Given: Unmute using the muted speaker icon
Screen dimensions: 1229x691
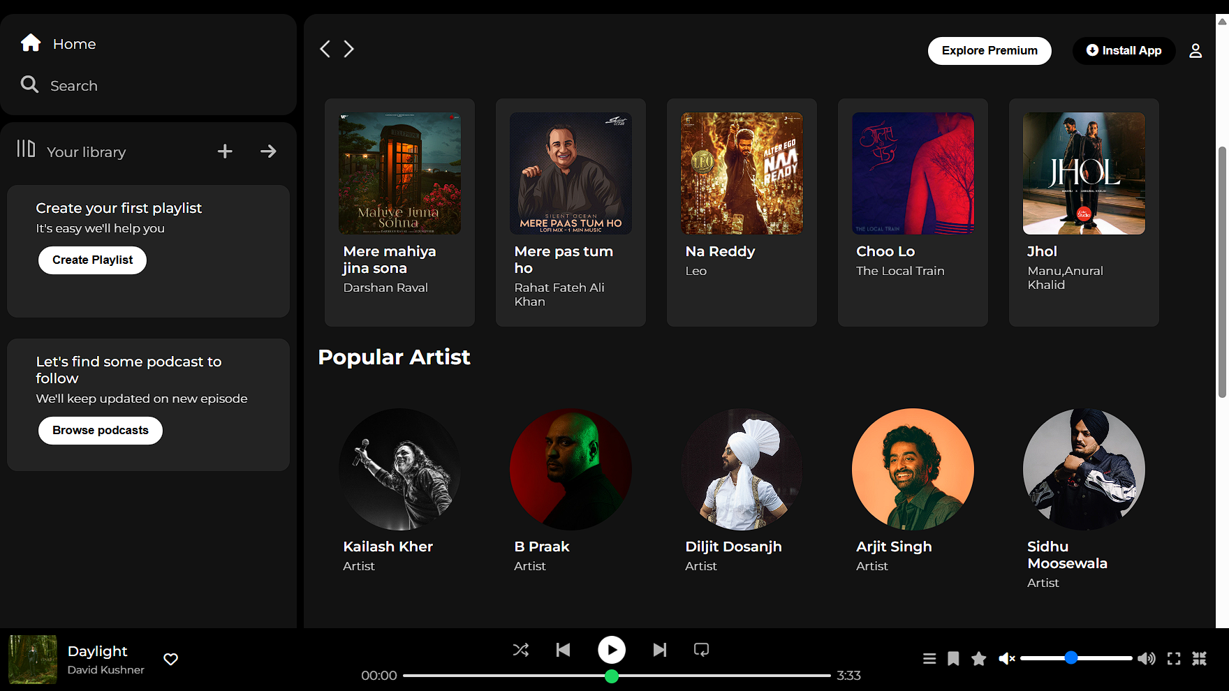Looking at the screenshot, I should (x=1006, y=659).
